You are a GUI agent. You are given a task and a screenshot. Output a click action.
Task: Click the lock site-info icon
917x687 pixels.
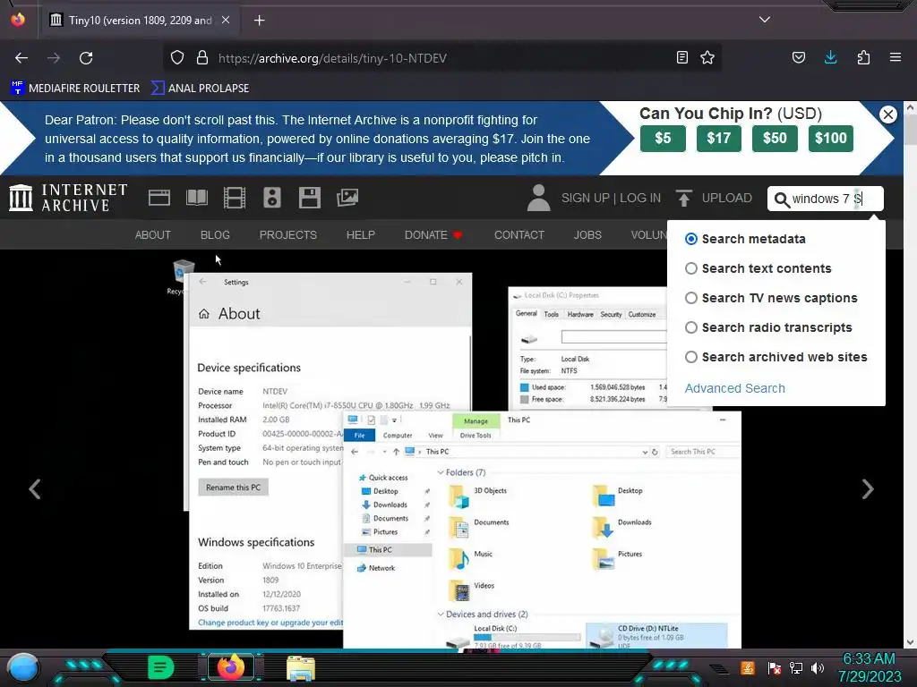[x=202, y=57]
